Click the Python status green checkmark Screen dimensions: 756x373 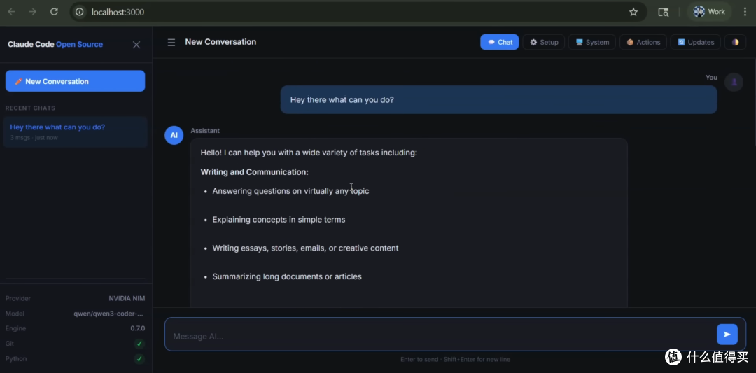139,358
